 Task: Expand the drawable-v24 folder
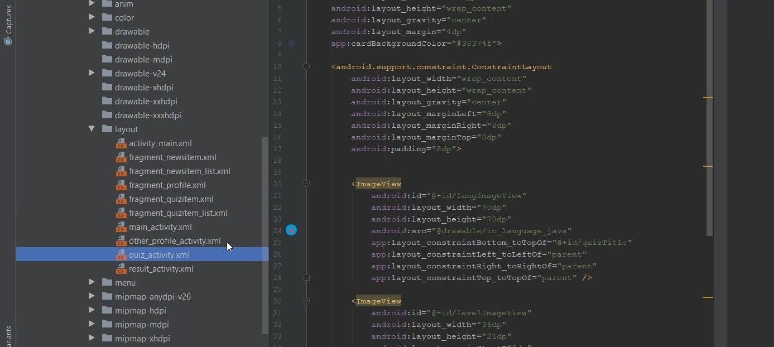point(92,74)
